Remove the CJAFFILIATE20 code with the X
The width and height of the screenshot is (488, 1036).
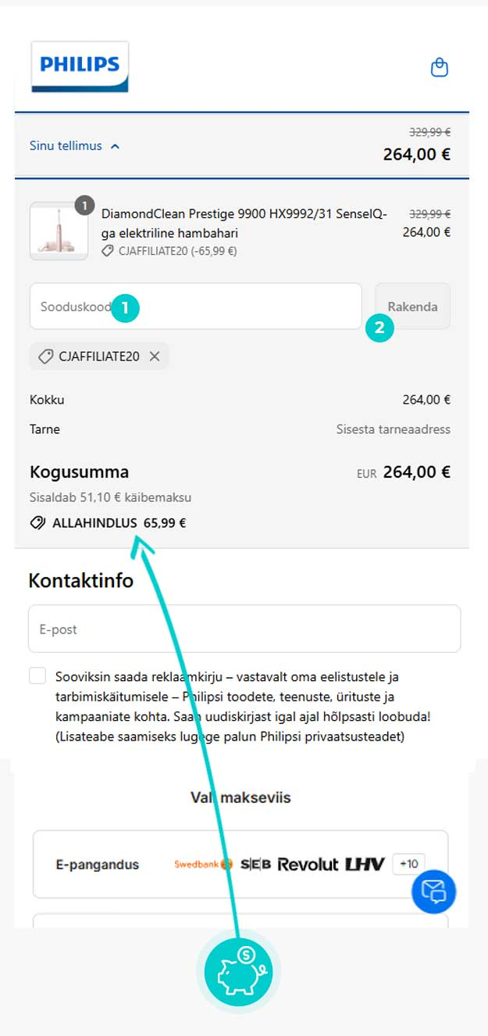click(154, 357)
